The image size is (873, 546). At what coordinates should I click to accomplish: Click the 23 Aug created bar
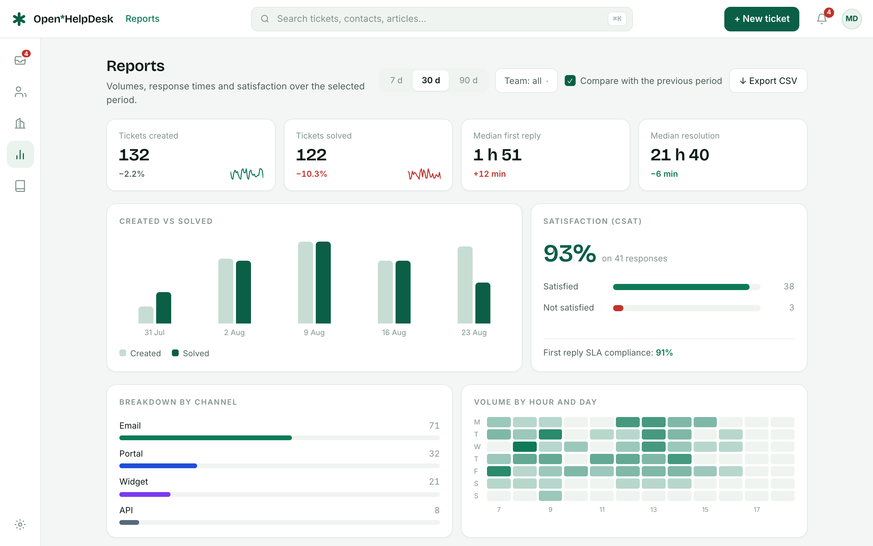465,285
